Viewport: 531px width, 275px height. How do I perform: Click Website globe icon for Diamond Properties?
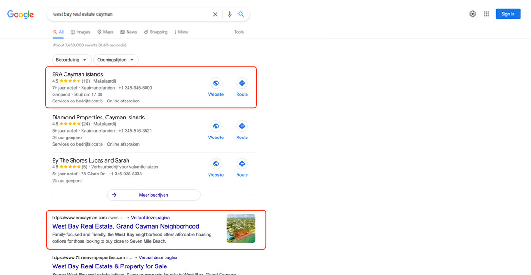click(x=216, y=126)
